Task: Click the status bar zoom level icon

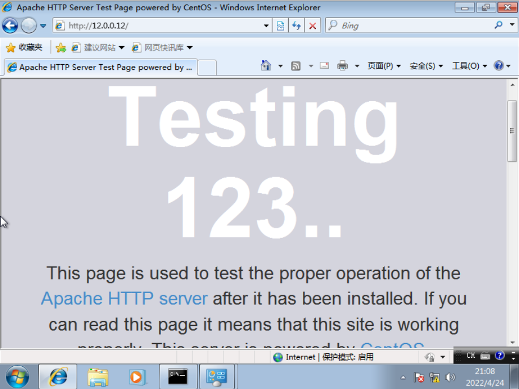Action: 429,357
